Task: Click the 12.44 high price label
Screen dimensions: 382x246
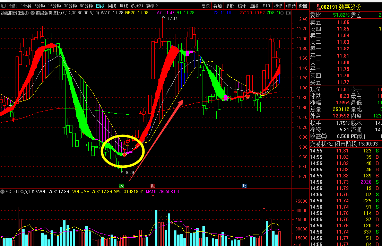Action: point(172,19)
